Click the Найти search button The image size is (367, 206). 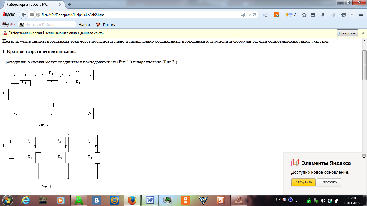84,24
